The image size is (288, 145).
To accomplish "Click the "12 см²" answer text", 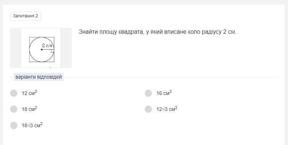I will point(29,93).
